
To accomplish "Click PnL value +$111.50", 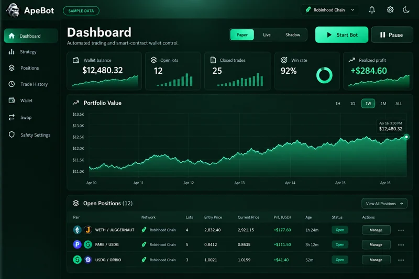I will (282, 244).
